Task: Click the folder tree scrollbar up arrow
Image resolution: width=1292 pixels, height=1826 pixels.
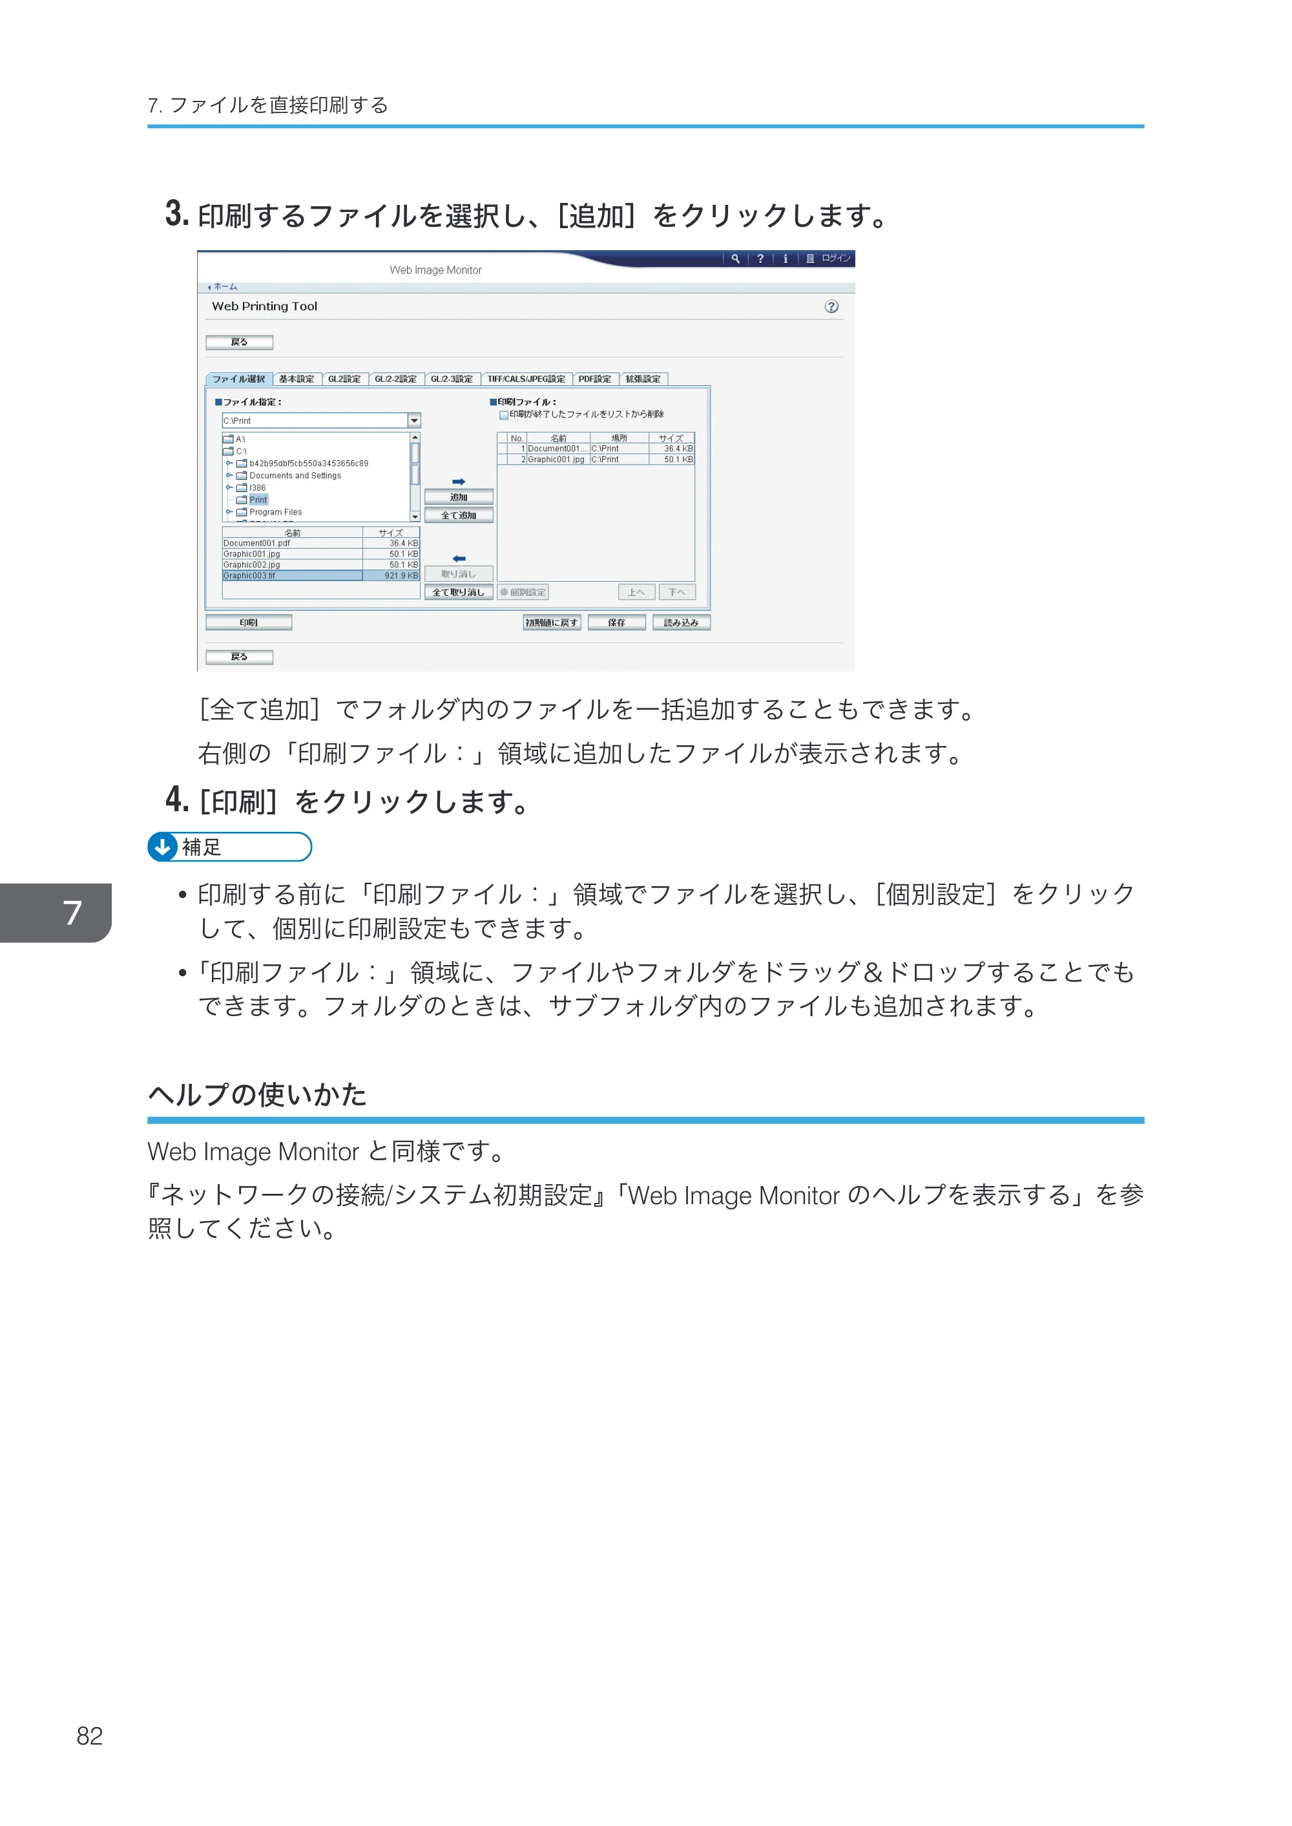Action: (415, 438)
